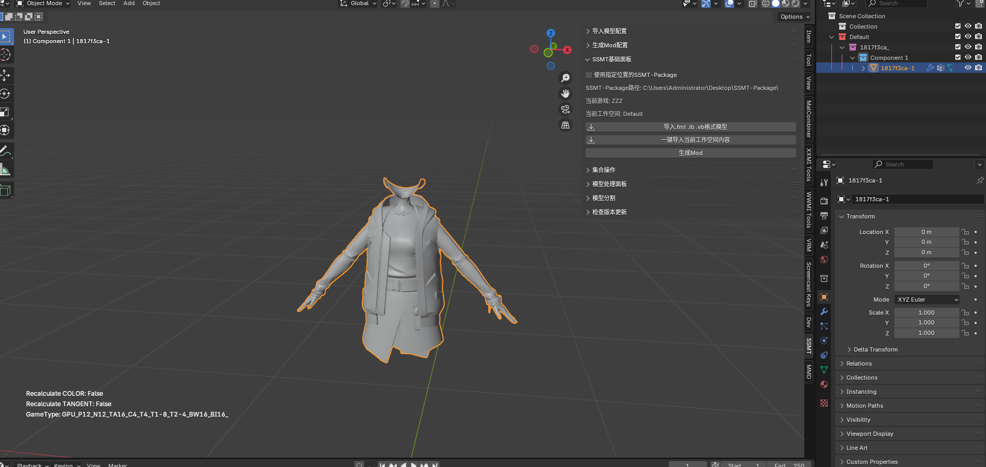Expand the Delta Transform subpanel
Image resolution: width=986 pixels, height=467 pixels.
(875, 349)
